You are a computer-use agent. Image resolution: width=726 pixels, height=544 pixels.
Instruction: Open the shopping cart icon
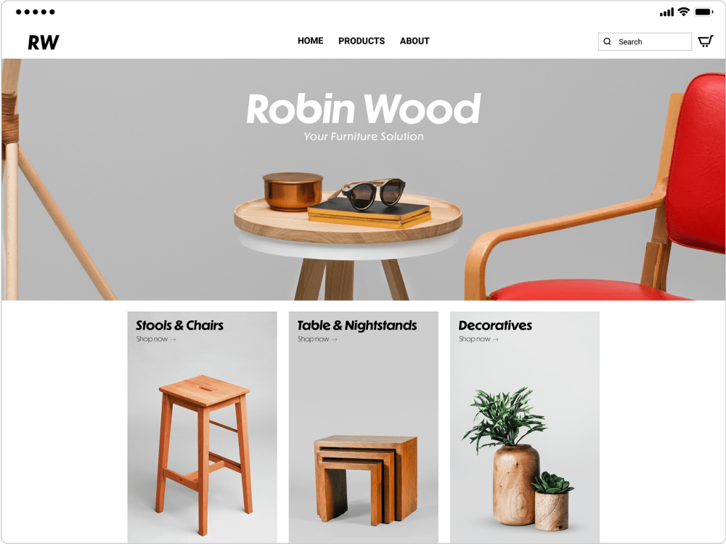pyautogui.click(x=705, y=41)
